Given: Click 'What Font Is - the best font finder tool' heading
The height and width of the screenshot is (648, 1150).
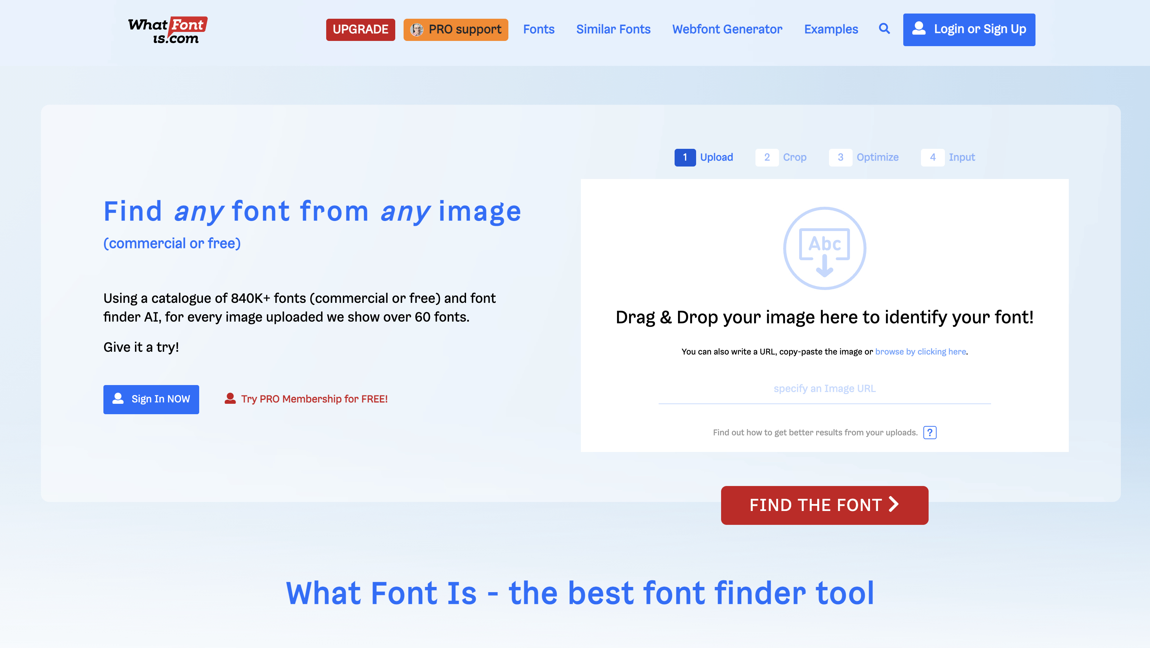Looking at the screenshot, I should 580,593.
